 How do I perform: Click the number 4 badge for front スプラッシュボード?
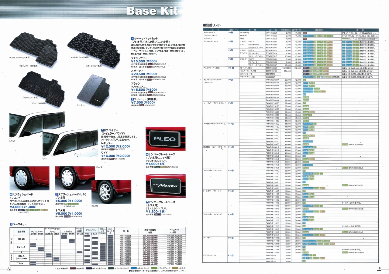pyautogui.click(x=11, y=194)
